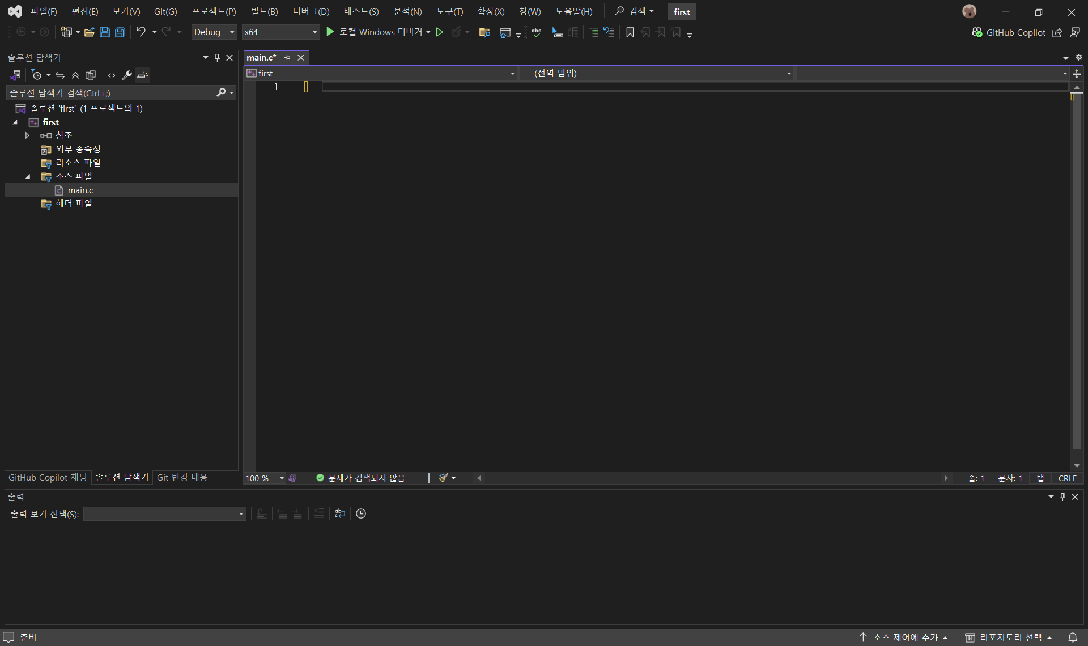
Task: Open the editor zoom level 100% control
Action: [264, 478]
